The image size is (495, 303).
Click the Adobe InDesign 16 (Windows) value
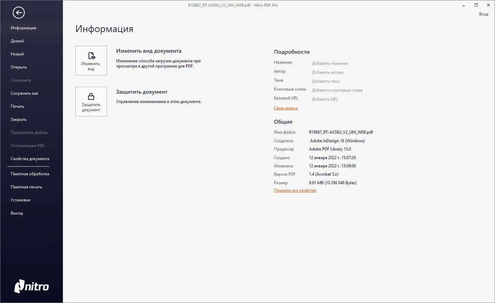(x=337, y=141)
